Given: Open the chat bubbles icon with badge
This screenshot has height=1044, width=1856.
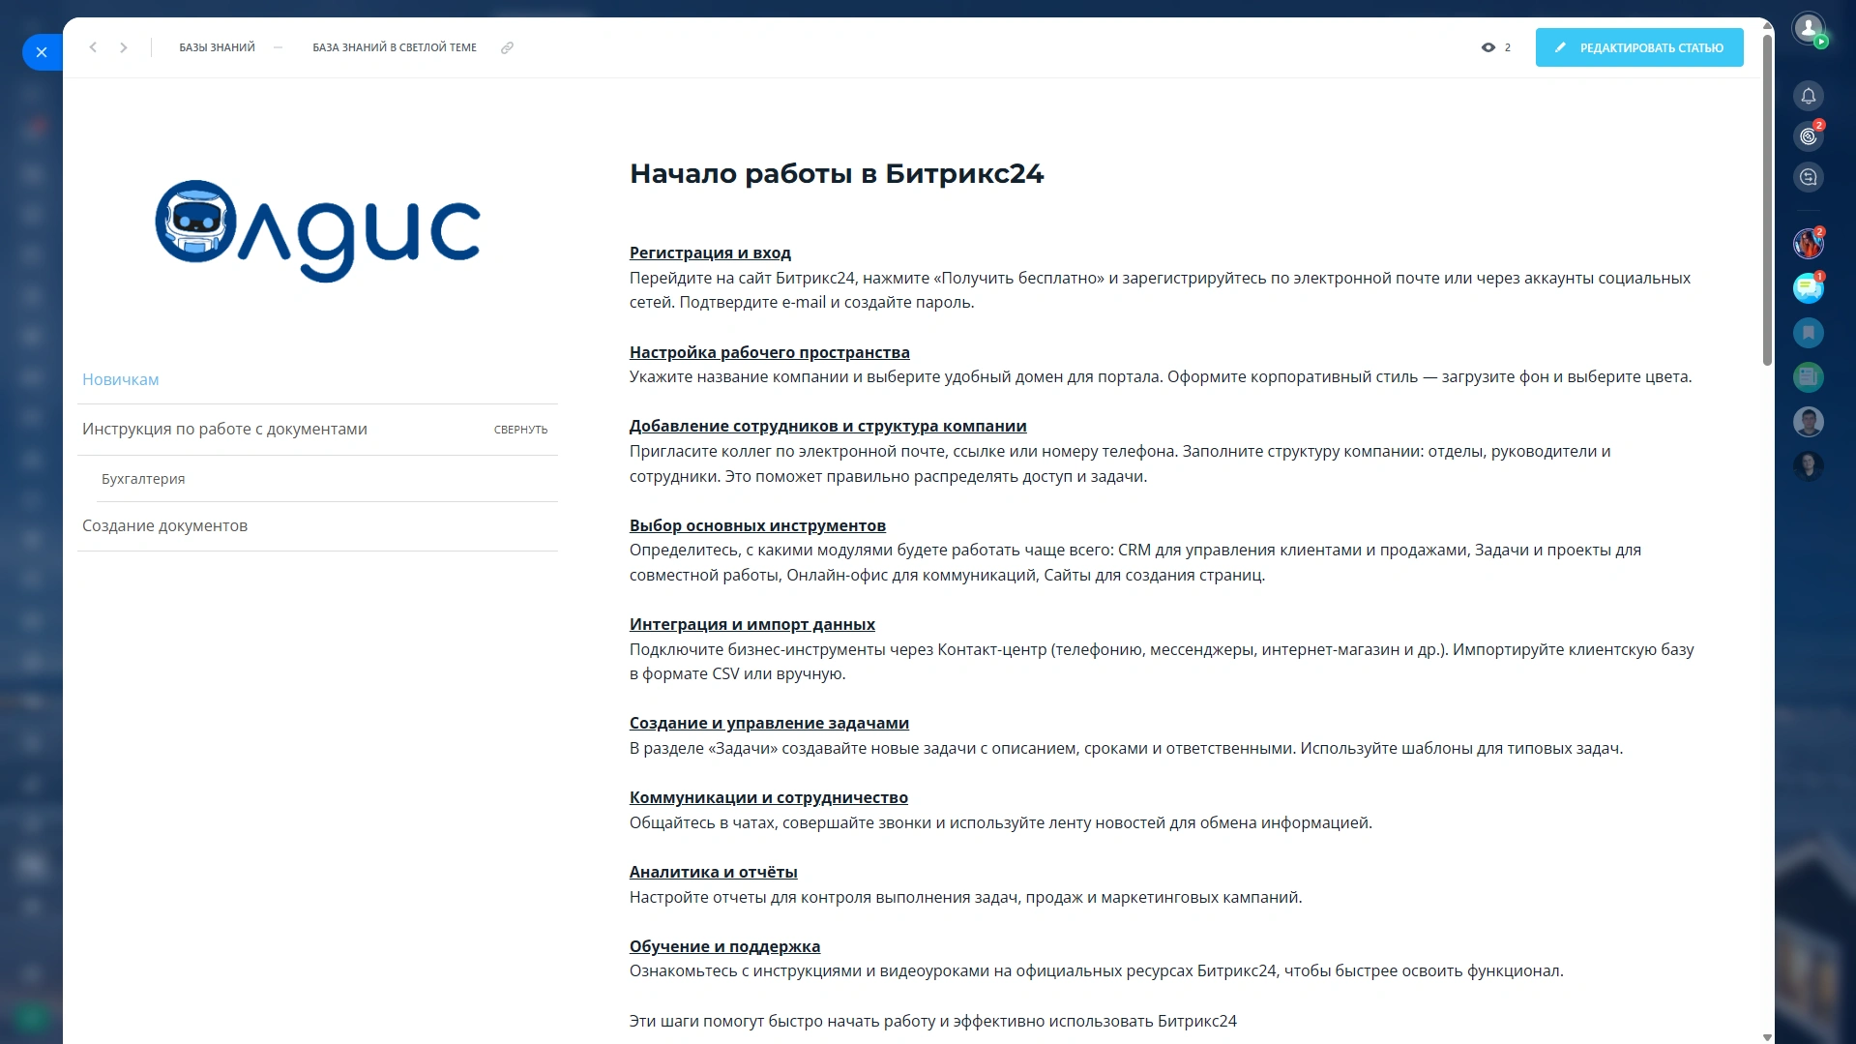Looking at the screenshot, I should point(1808,288).
